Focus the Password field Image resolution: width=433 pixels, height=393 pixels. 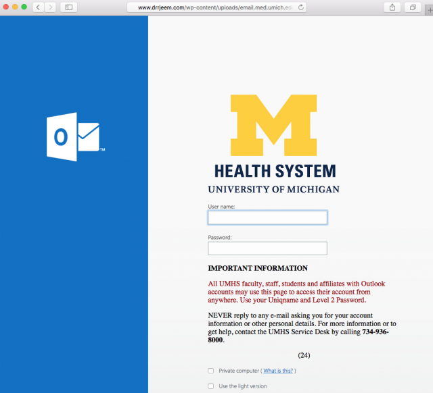(268, 248)
